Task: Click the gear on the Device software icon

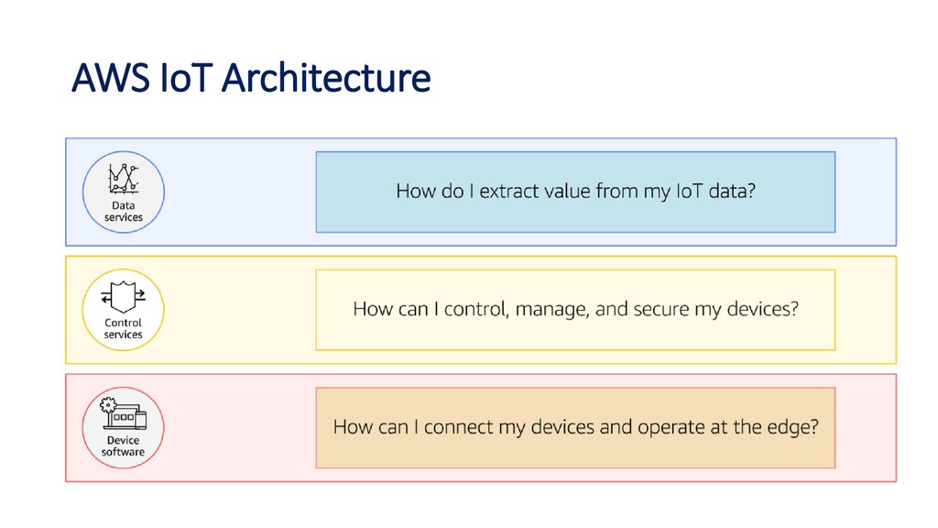Action: click(x=108, y=405)
